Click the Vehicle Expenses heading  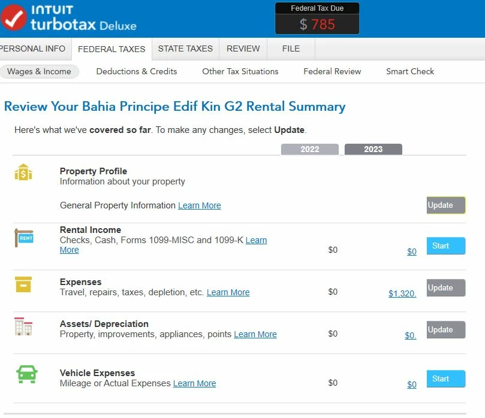(x=97, y=373)
